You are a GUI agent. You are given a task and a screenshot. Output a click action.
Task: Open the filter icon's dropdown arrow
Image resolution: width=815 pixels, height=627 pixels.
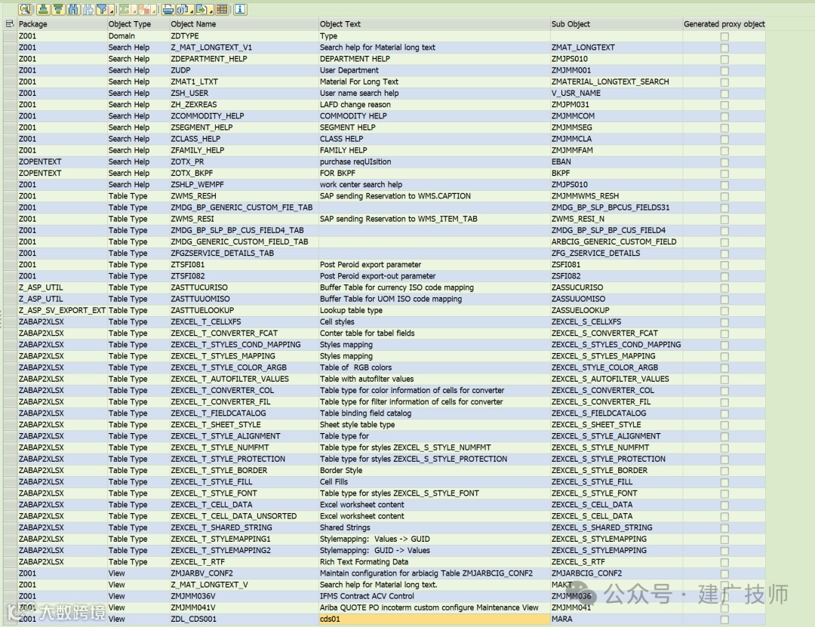111,11
